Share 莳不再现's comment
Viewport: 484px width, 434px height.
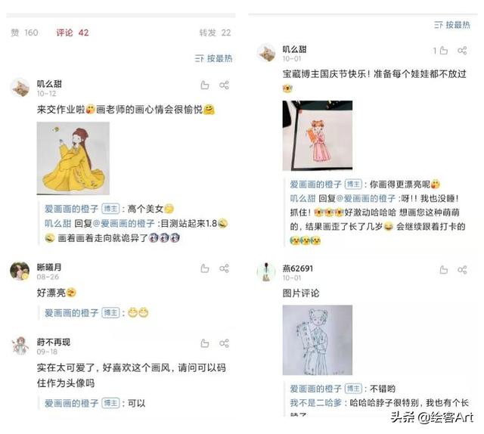coord(224,343)
